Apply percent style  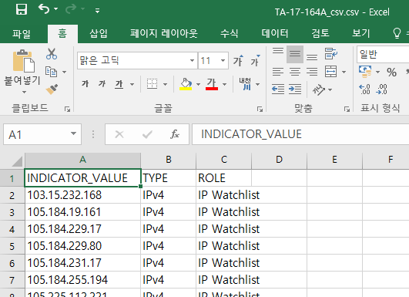pyautogui.click(x=391, y=72)
